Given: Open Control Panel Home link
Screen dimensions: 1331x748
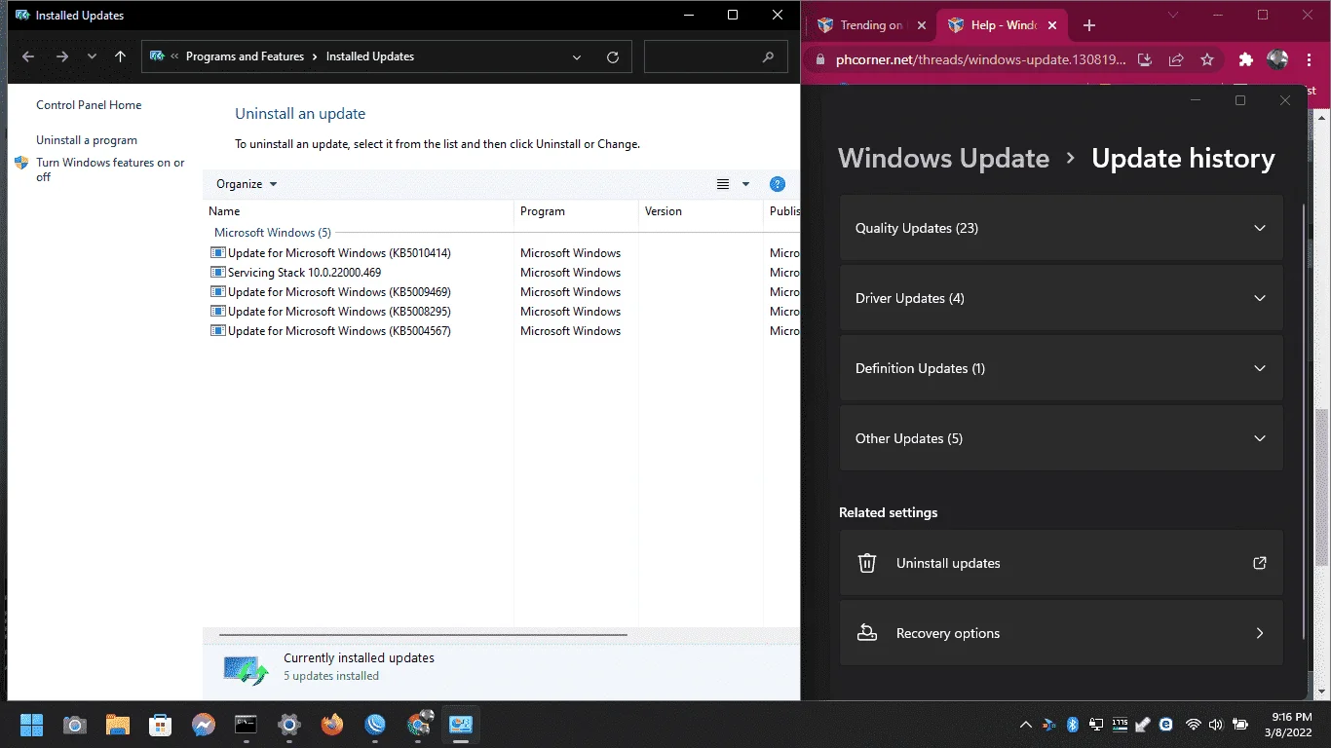Looking at the screenshot, I should coord(89,105).
